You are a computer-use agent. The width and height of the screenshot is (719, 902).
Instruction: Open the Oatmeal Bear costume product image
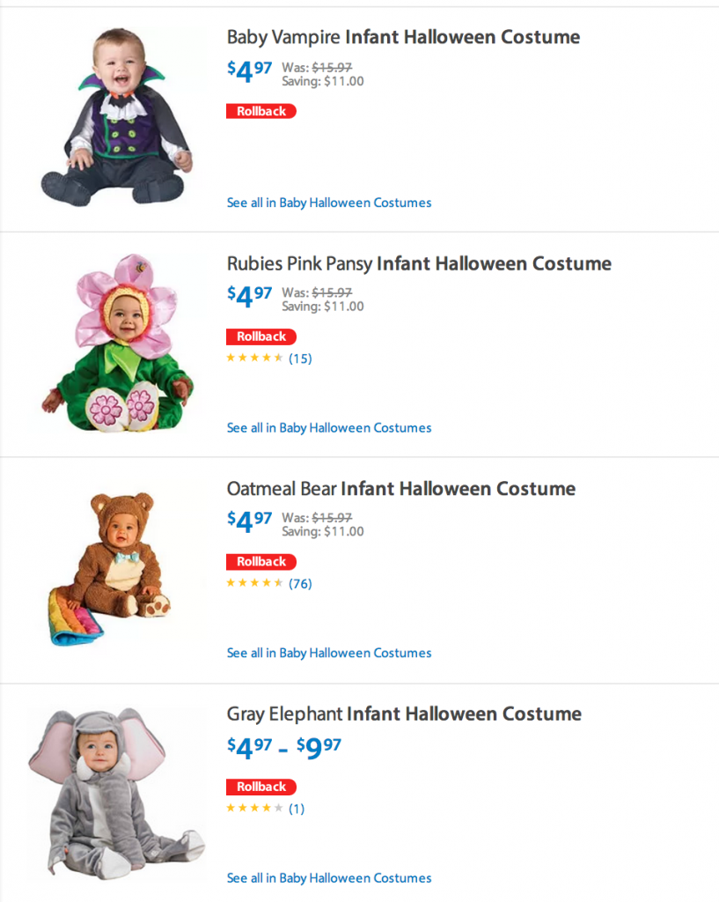coord(112,567)
